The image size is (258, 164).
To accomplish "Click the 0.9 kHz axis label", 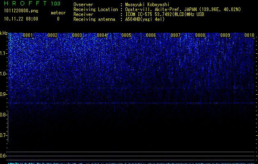I will click(3, 94).
